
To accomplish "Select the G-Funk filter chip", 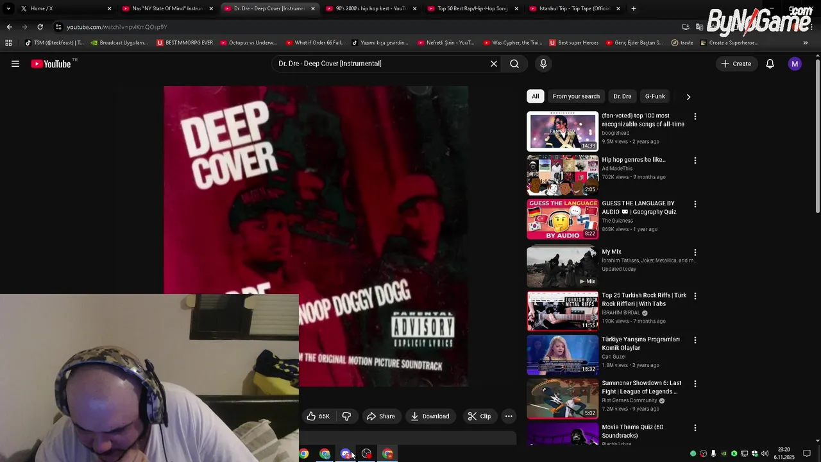I will 655,96.
